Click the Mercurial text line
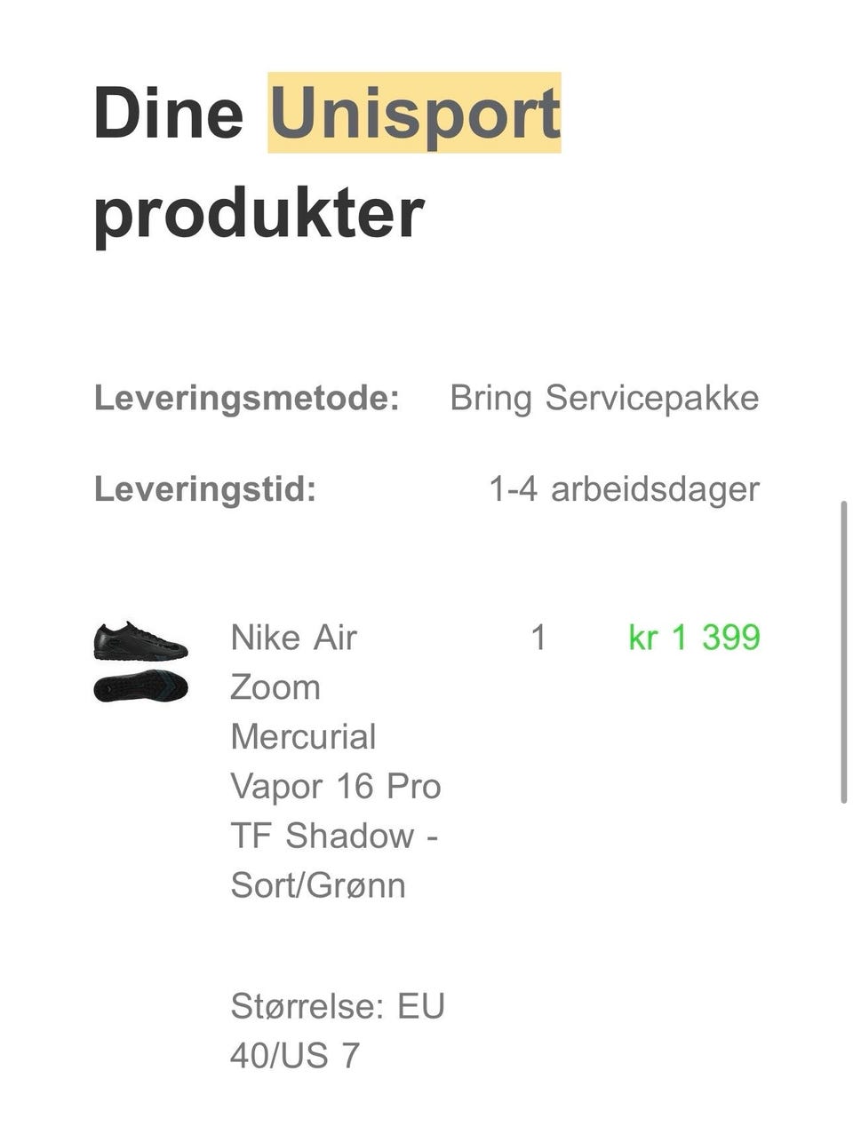This screenshot has width=853, height=1126. [x=303, y=737]
